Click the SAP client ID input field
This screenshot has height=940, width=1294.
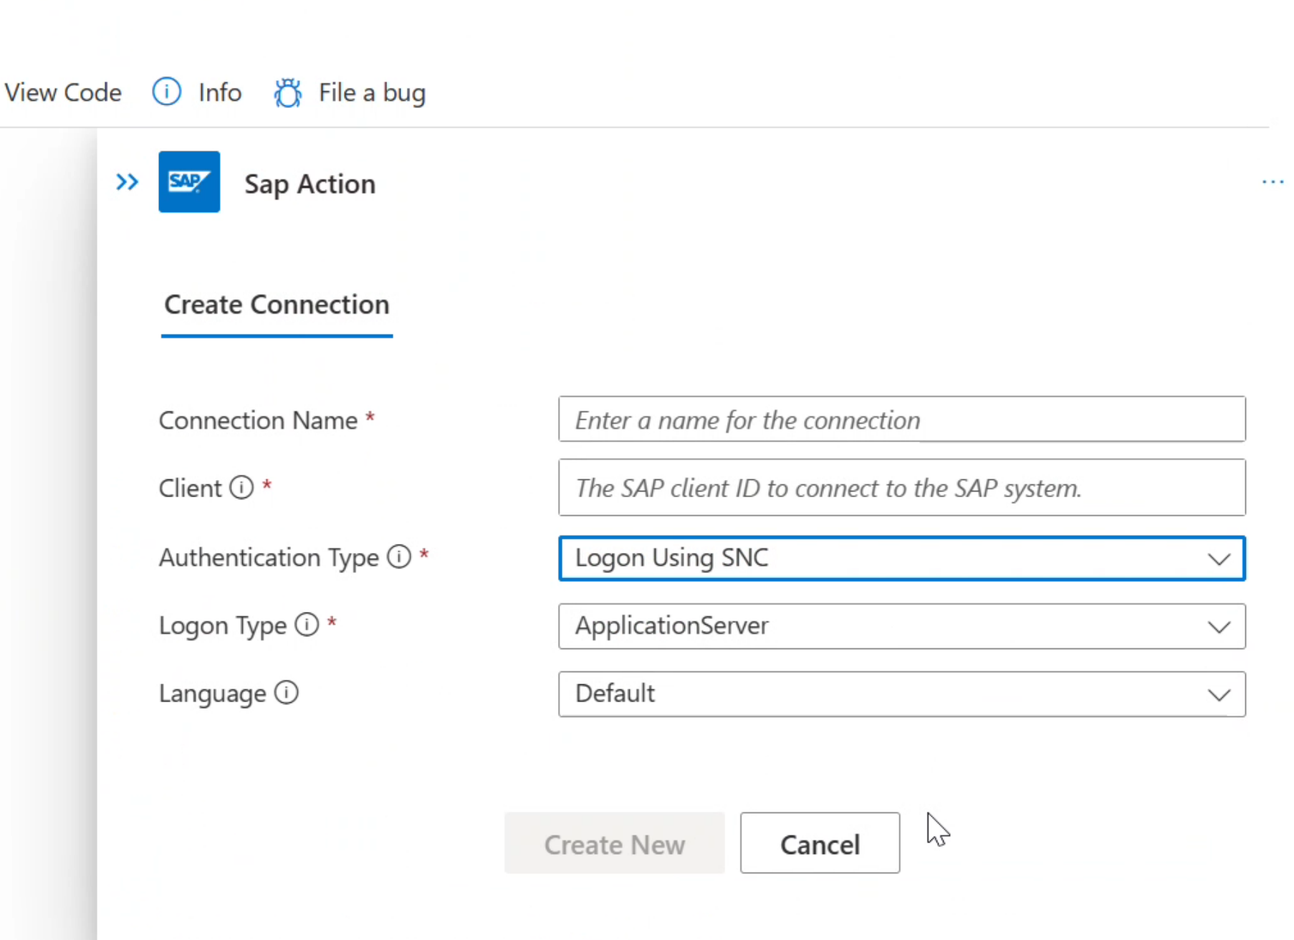tap(901, 487)
